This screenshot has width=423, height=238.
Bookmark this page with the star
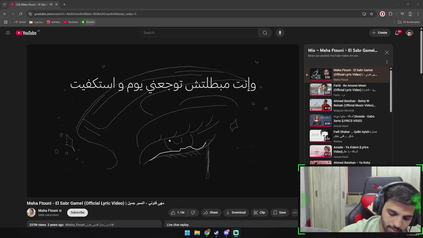click(x=371, y=14)
